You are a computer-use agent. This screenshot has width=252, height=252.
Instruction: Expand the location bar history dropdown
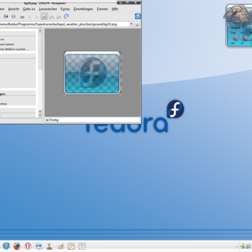coord(131,24)
